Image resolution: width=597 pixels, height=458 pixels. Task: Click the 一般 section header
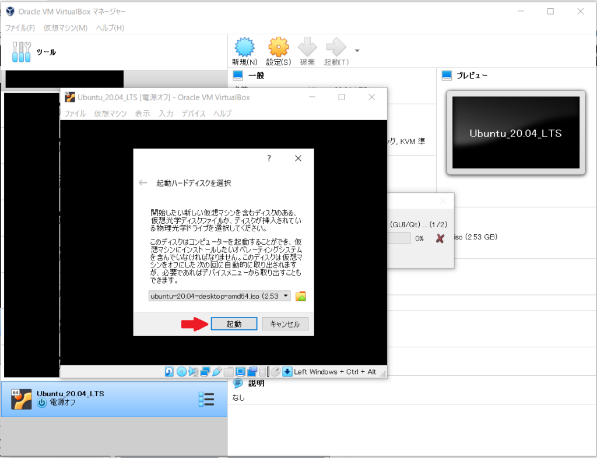coord(257,75)
